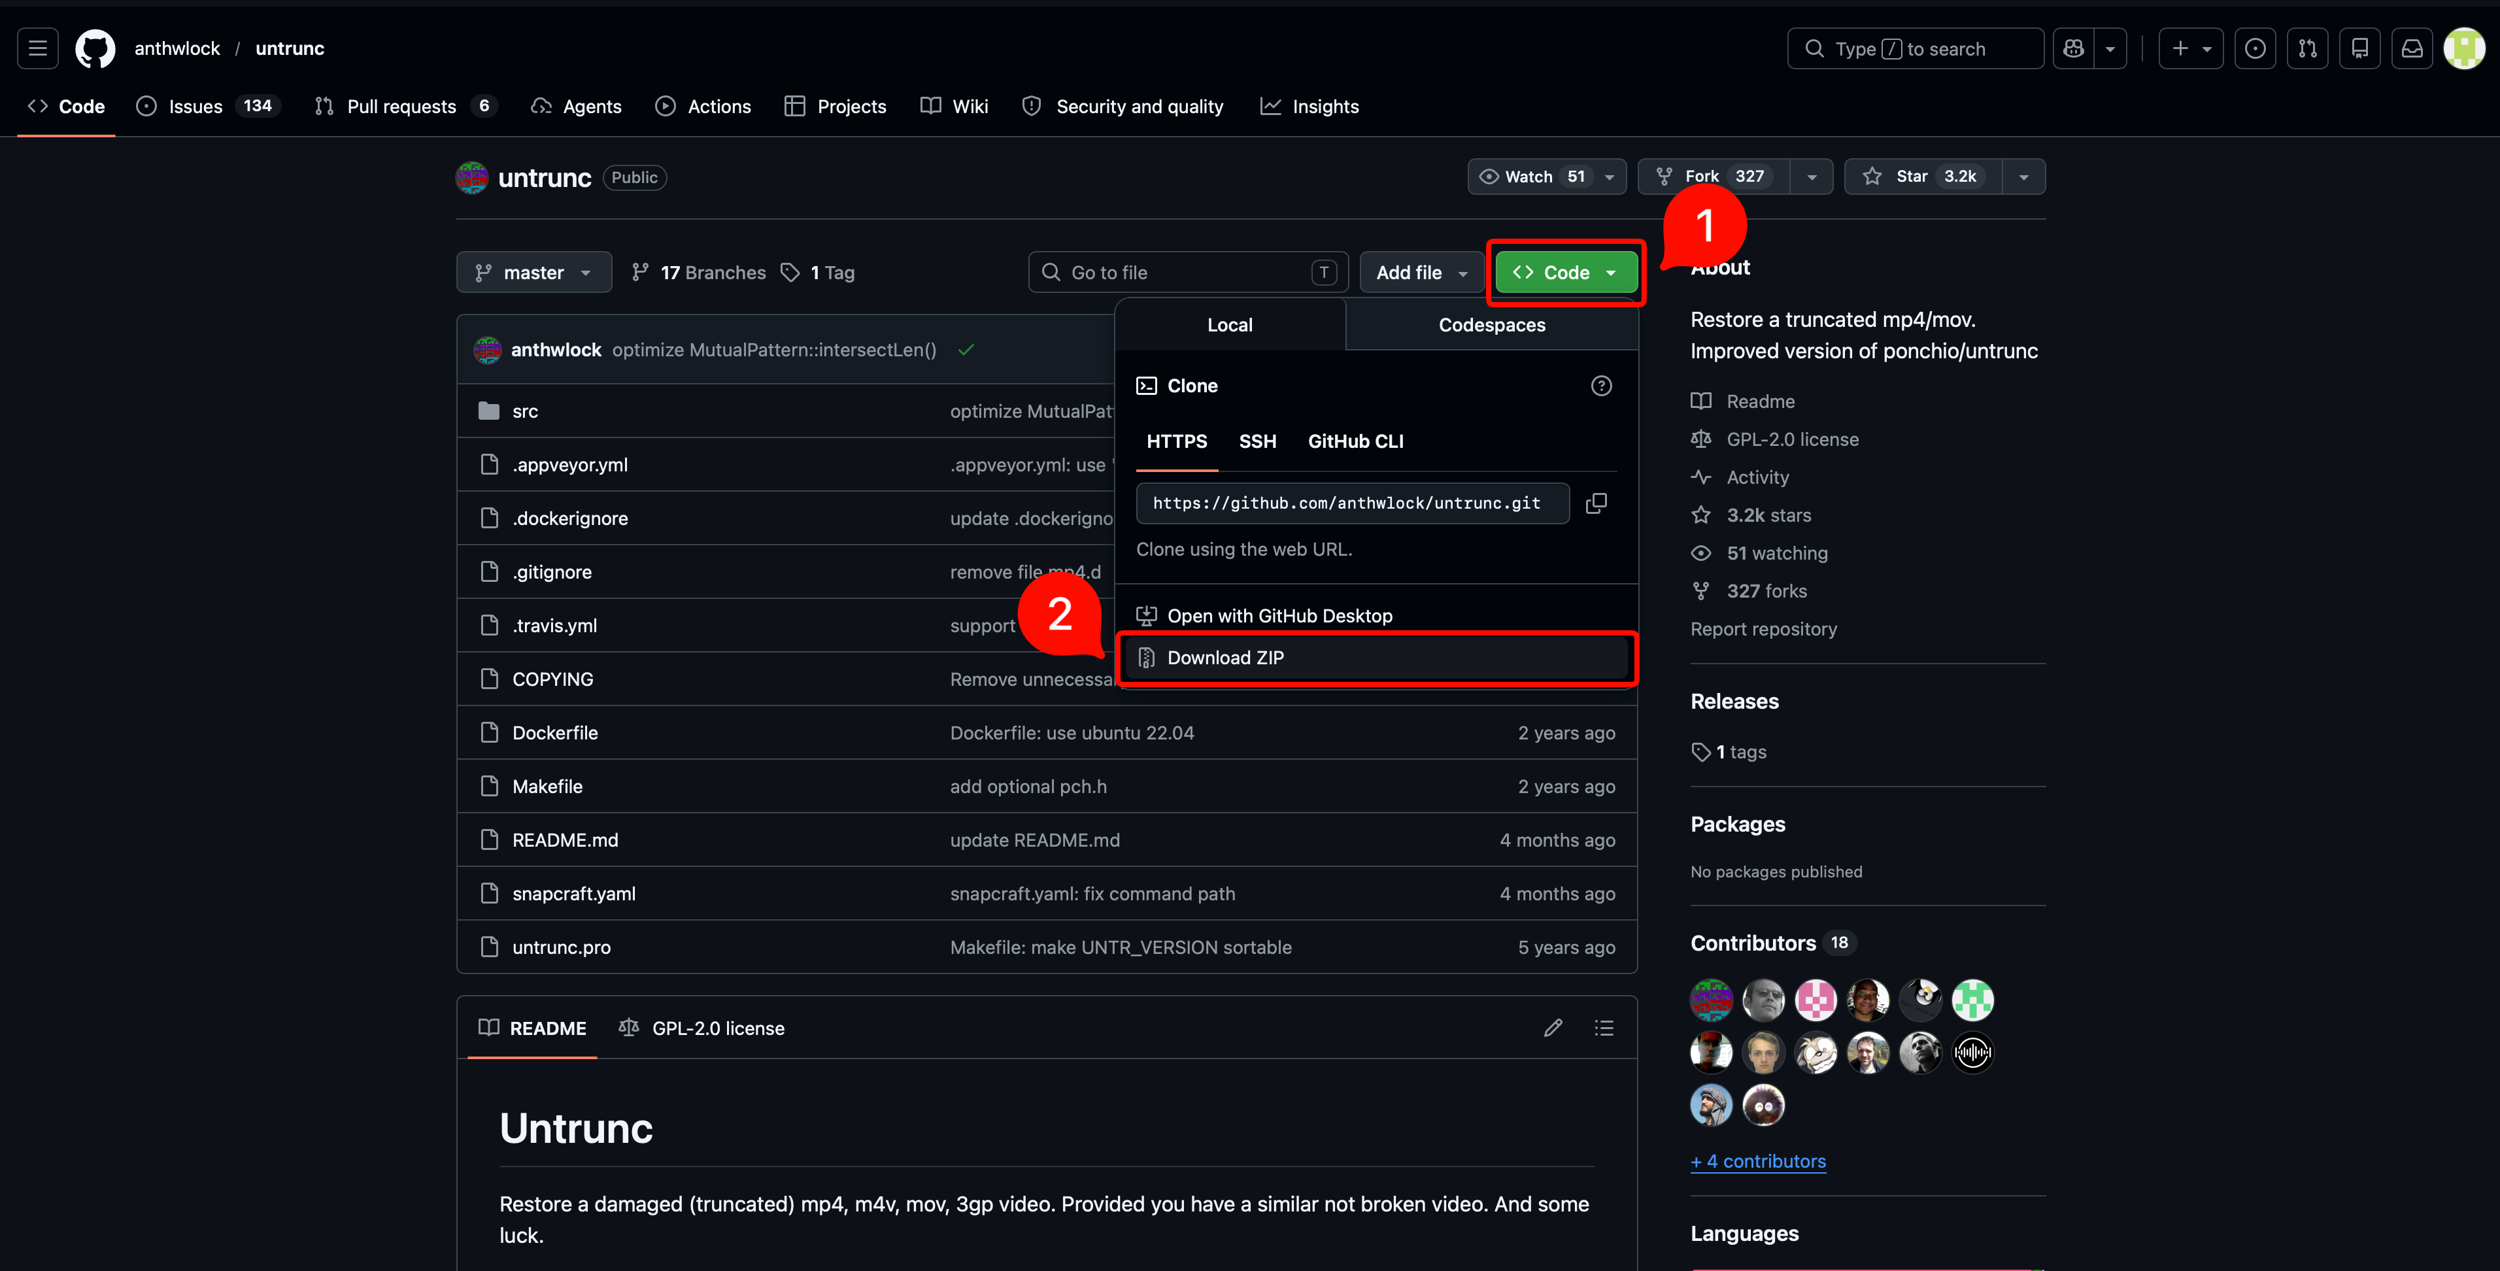The image size is (2500, 1271).
Task: Open the src folder
Action: pyautogui.click(x=525, y=411)
